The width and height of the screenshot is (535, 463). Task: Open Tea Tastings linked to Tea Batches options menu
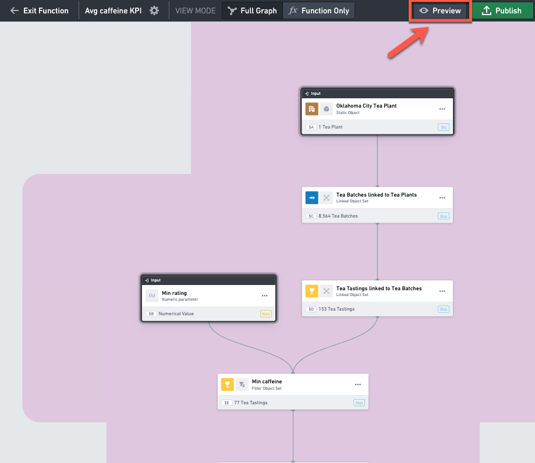pos(442,291)
